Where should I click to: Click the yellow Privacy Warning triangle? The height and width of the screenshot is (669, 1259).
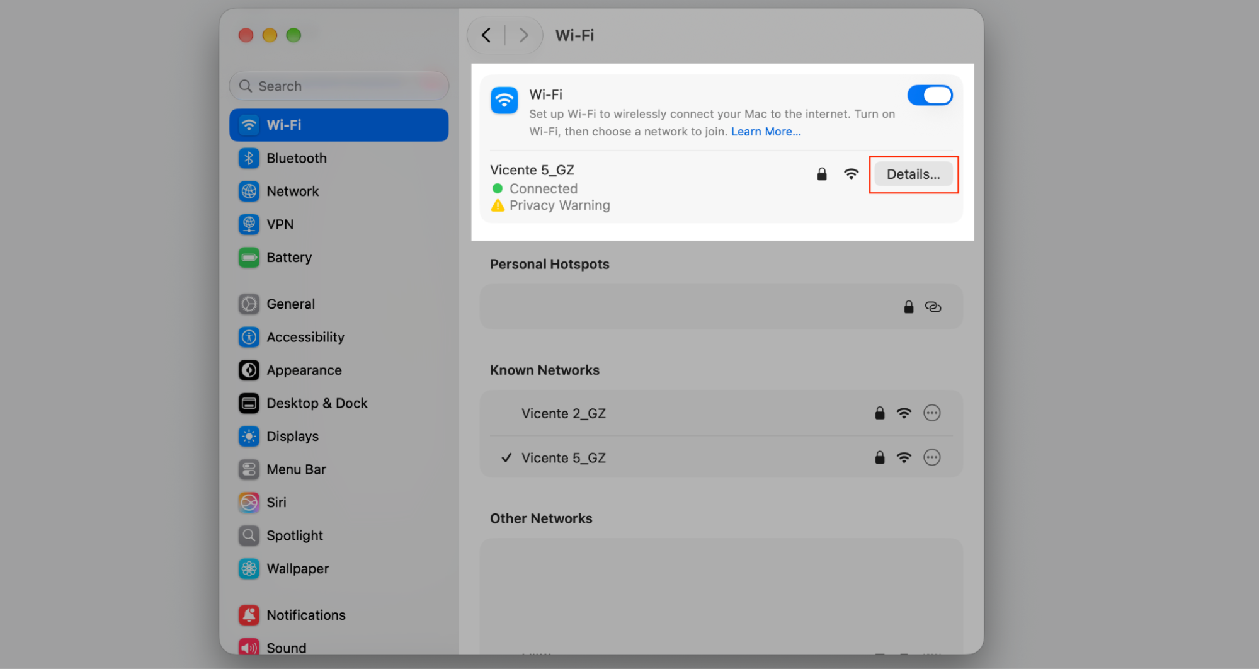pyautogui.click(x=498, y=205)
